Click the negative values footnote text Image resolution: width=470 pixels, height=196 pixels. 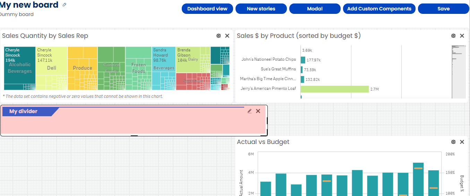pos(83,96)
